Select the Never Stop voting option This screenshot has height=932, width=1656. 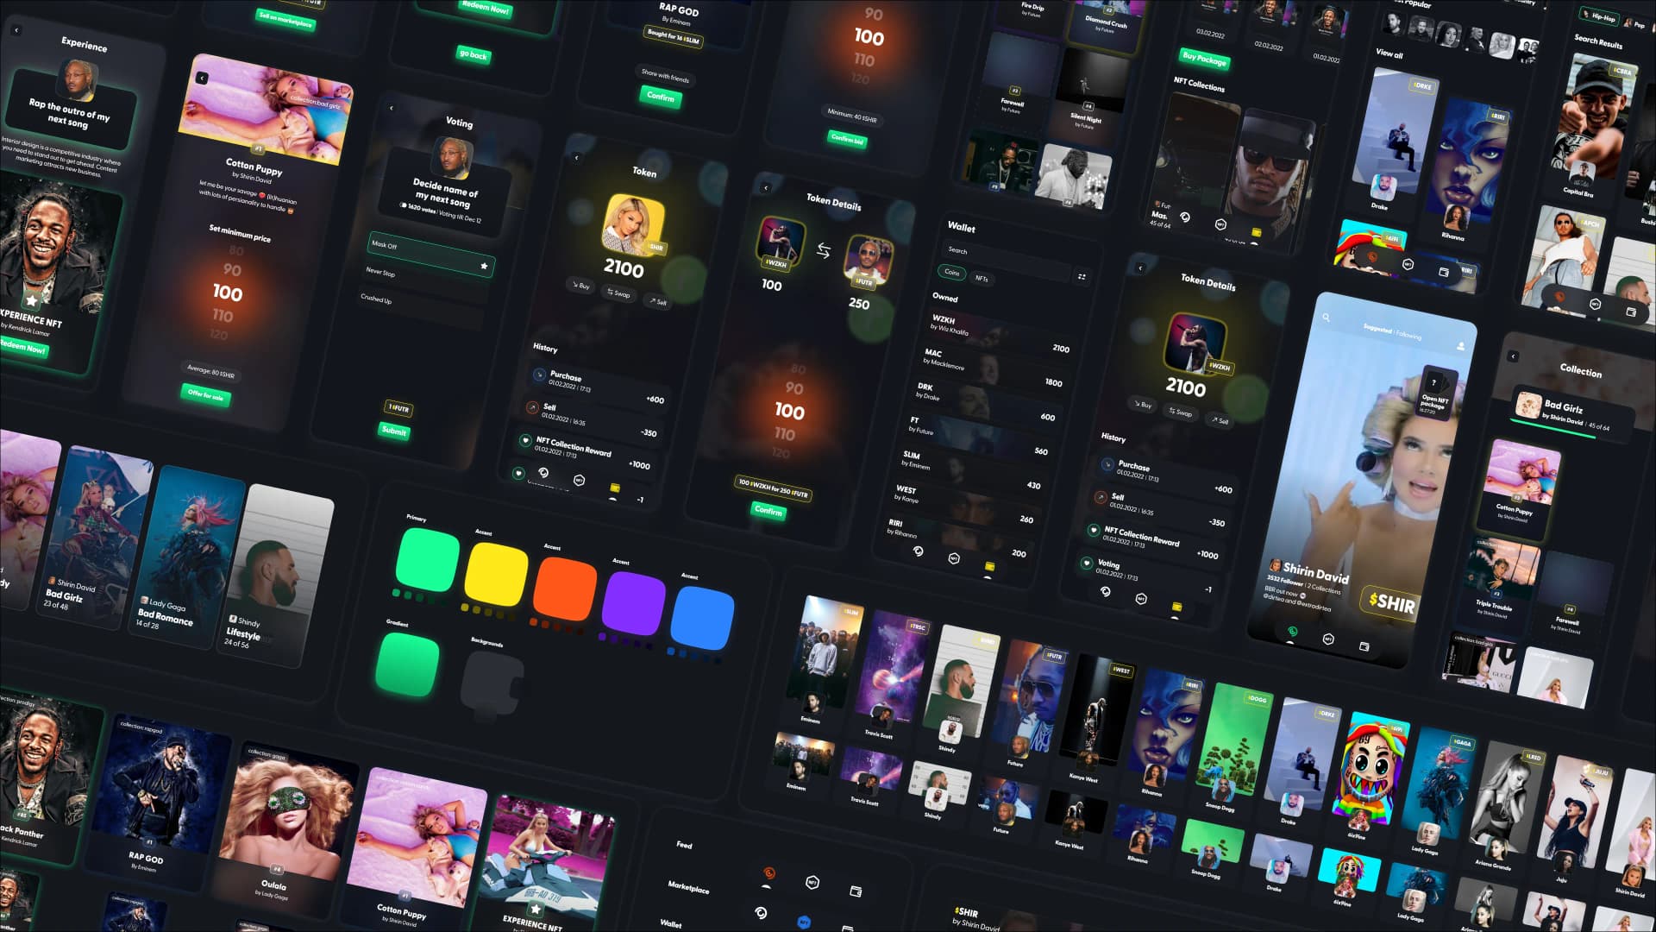point(424,282)
